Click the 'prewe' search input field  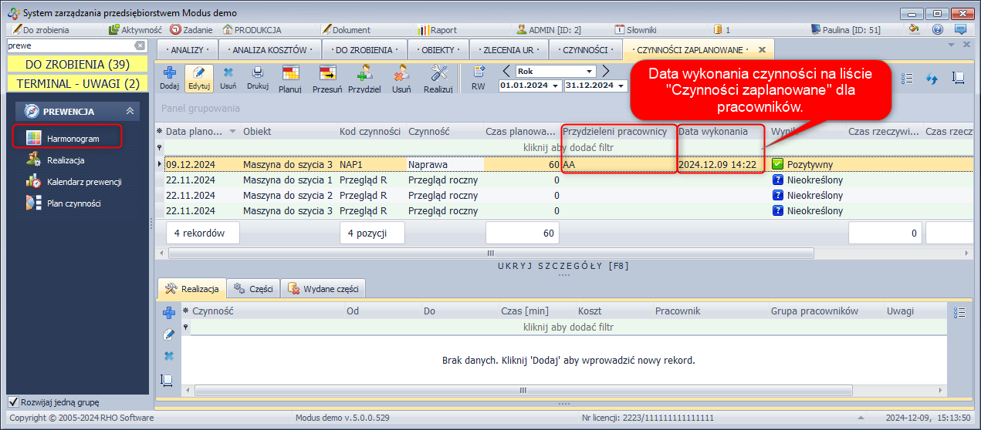point(69,46)
